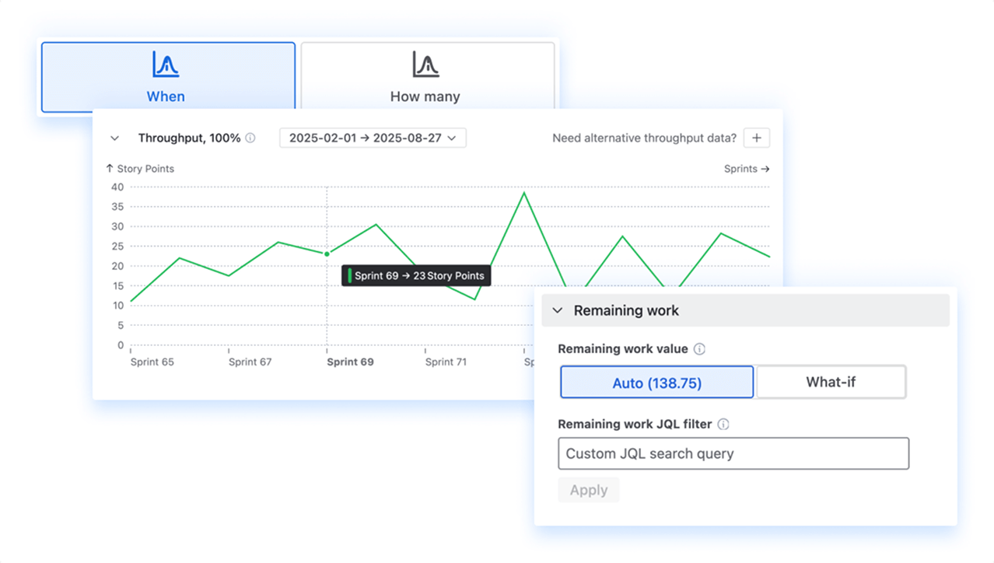Click the bold Sprint 69 axis label
This screenshot has height=563, width=994.
[x=350, y=362]
